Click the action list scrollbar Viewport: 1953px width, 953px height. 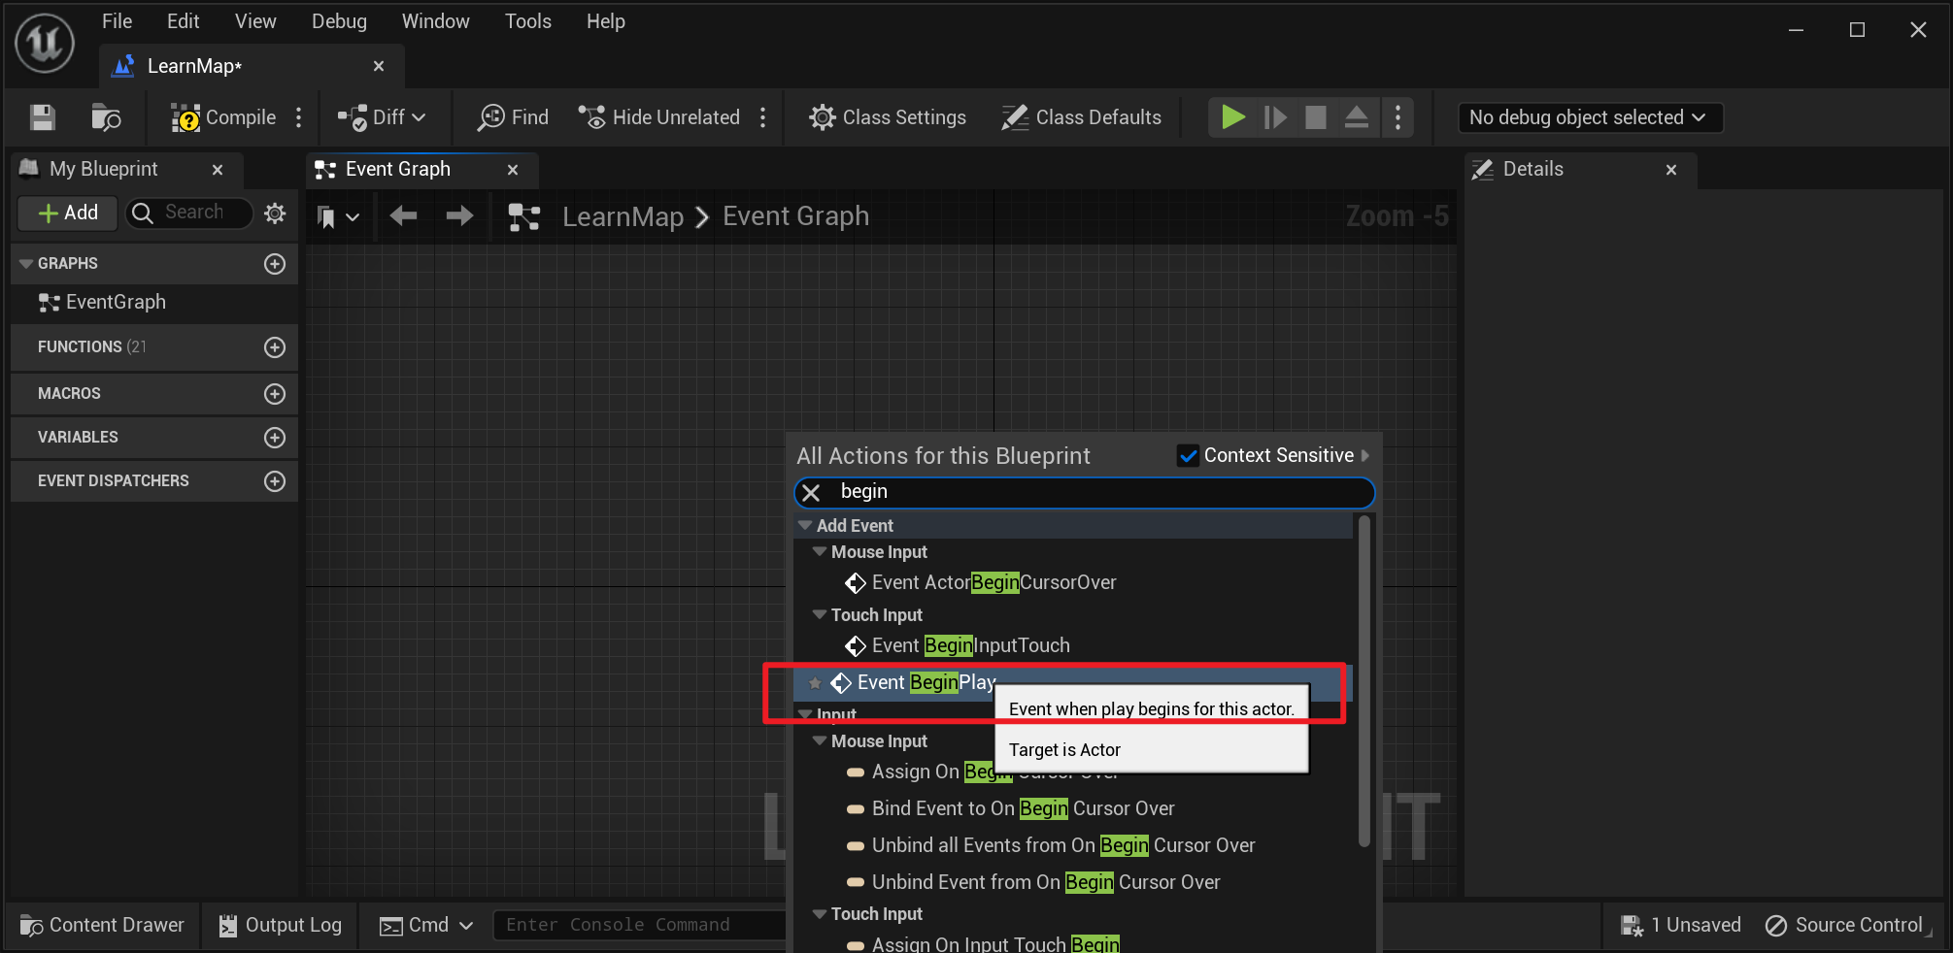[x=1364, y=679]
